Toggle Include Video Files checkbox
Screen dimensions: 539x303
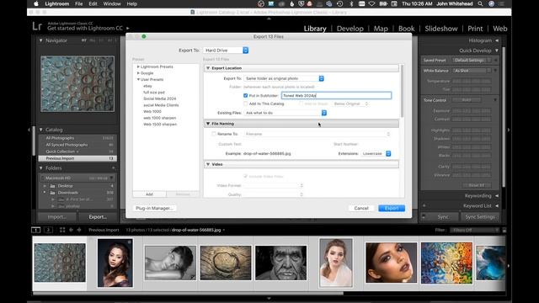[x=245, y=176]
